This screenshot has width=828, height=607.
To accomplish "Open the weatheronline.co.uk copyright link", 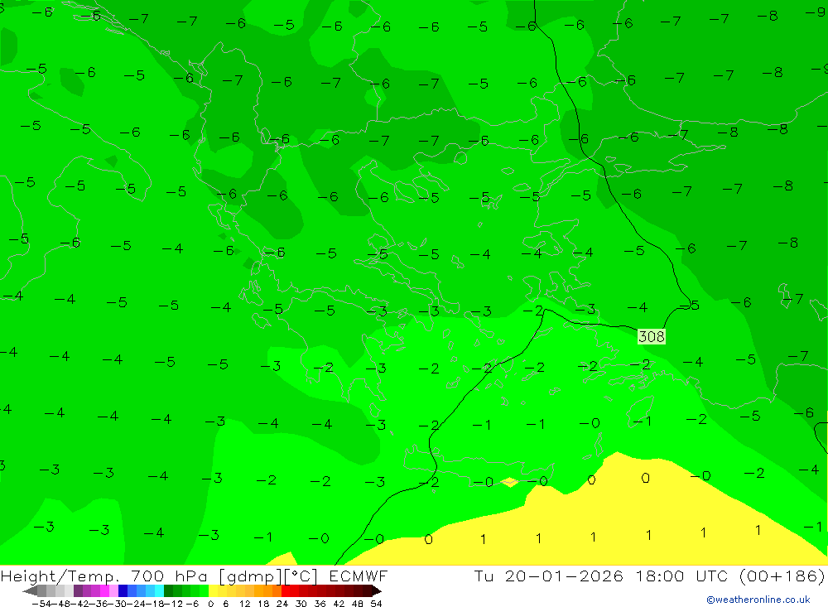I will pos(758,600).
